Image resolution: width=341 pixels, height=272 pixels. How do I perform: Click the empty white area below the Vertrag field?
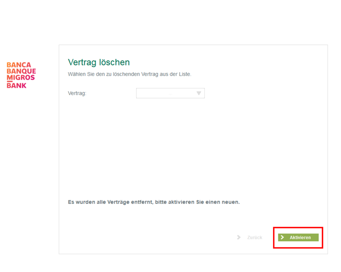[170, 147]
